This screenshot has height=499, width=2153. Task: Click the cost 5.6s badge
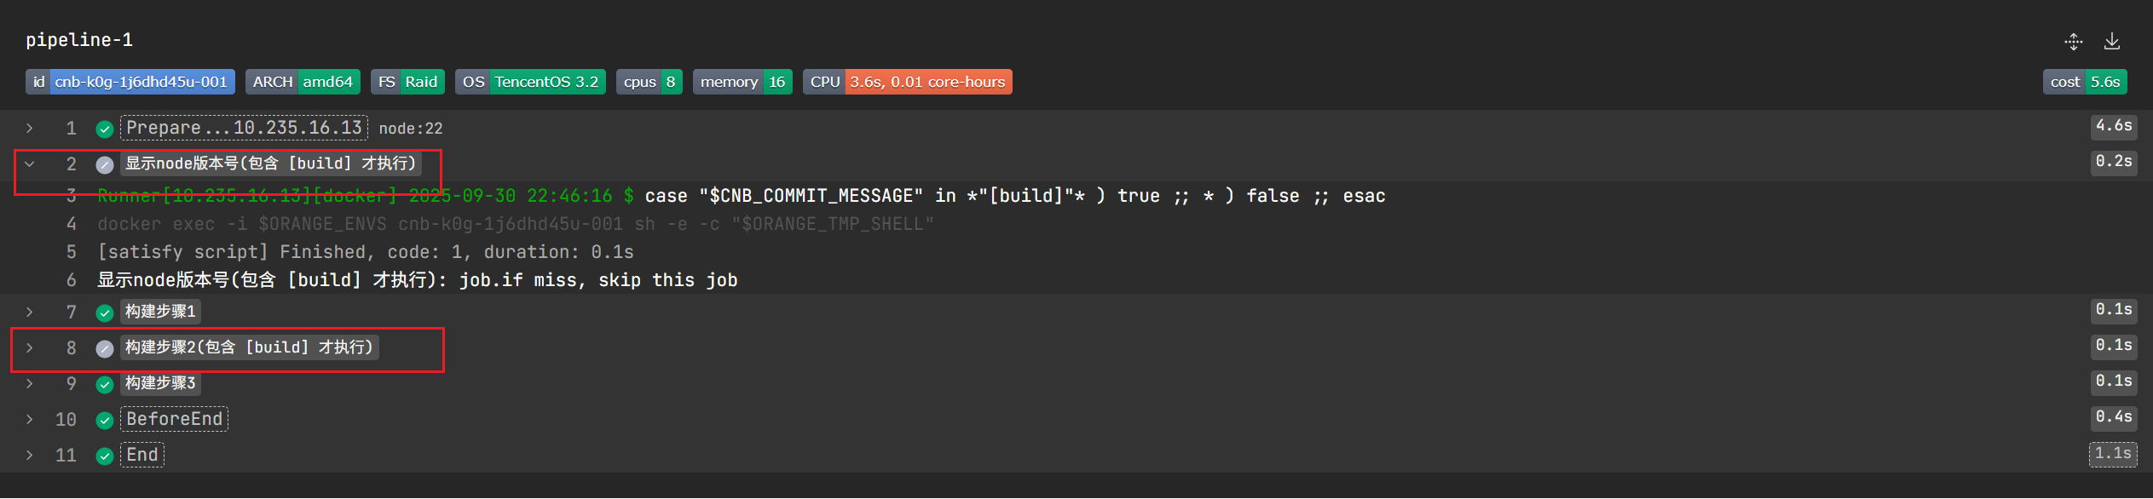pos(2084,82)
